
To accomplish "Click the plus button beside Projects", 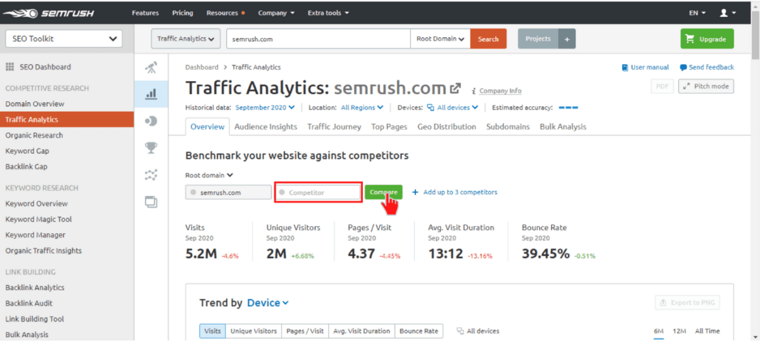I will pos(567,39).
